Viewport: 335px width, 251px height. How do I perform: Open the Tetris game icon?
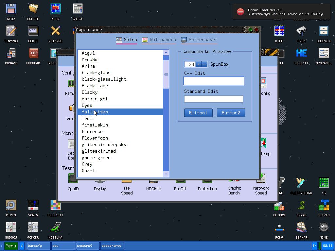pos(324,205)
